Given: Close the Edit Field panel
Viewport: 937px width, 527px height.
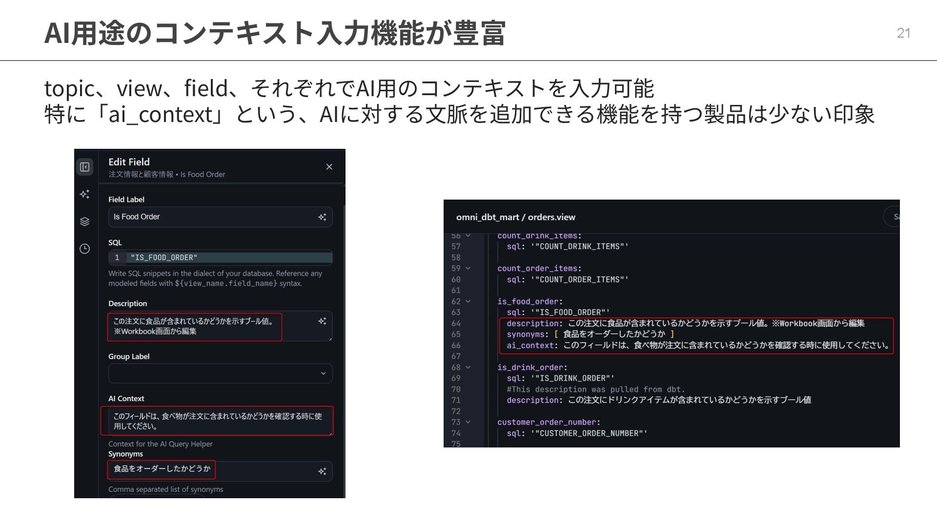Looking at the screenshot, I should click(329, 167).
